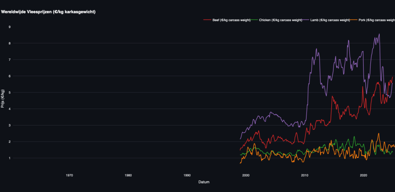Image resolution: width=395 pixels, height=192 pixels.
Task: Click the purple line marker beside Lamb legend
Action: [305, 20]
